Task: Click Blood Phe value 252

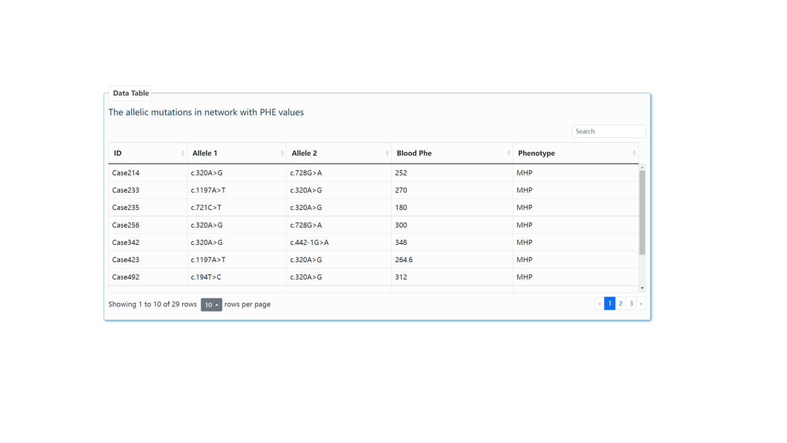Action: pos(401,173)
